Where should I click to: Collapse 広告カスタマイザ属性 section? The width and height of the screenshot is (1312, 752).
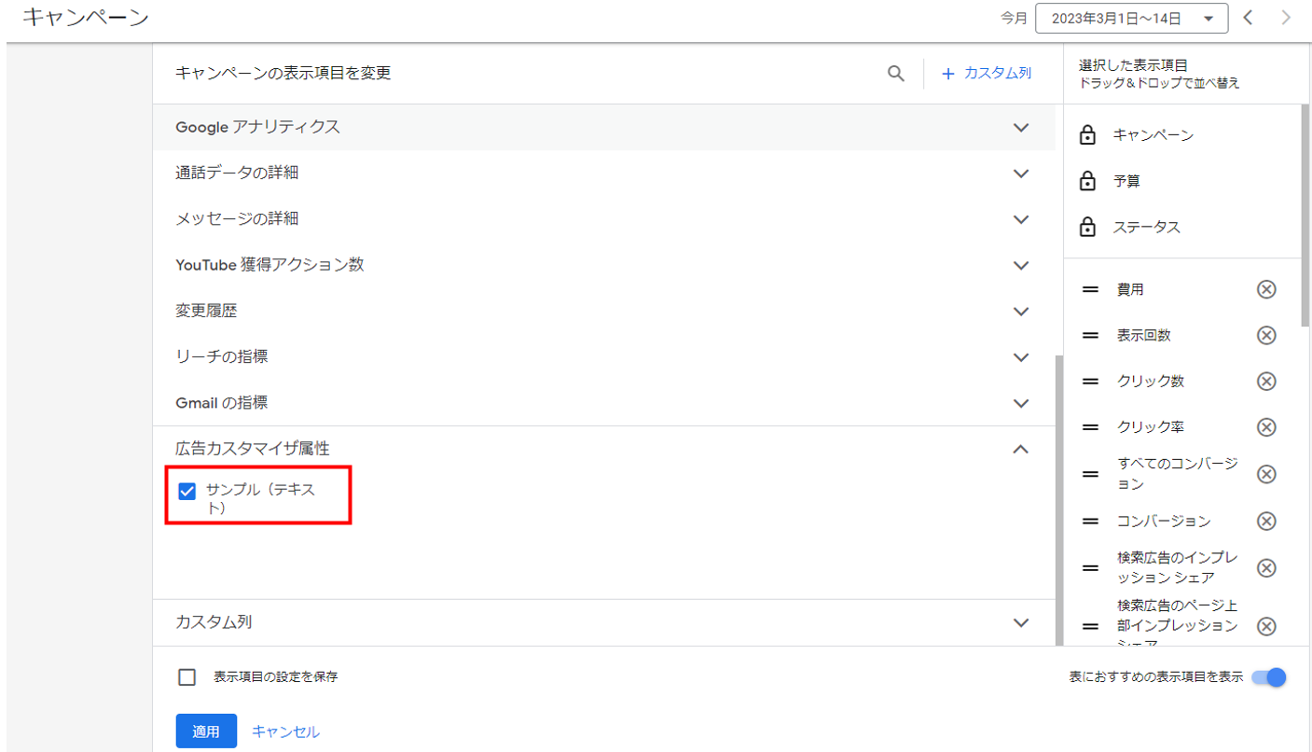(x=604, y=449)
